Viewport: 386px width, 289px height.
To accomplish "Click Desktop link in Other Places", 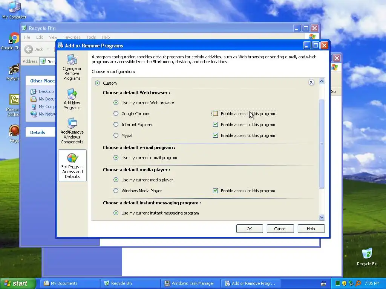I will 46,91.
